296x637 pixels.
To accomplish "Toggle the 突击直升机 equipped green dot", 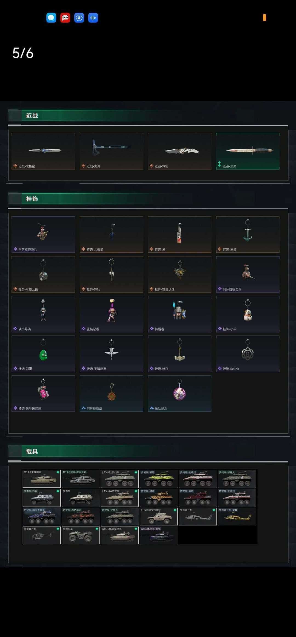I will 214,510.
